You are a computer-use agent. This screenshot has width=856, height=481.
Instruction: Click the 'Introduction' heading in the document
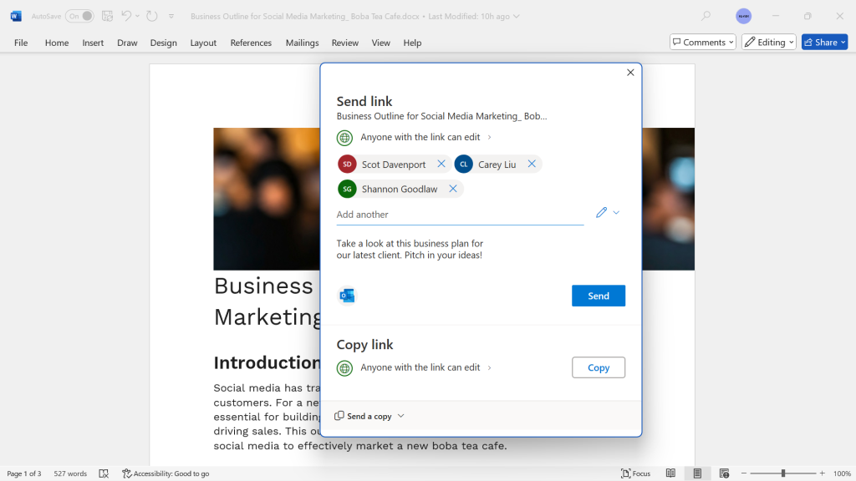pos(267,362)
